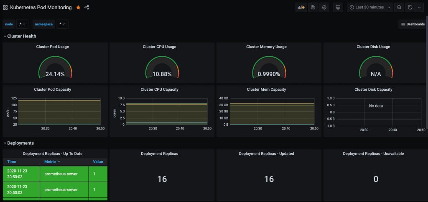The image size is (428, 202).
Task: Click the Cluster Pod Usage panel title
Action: (53, 47)
